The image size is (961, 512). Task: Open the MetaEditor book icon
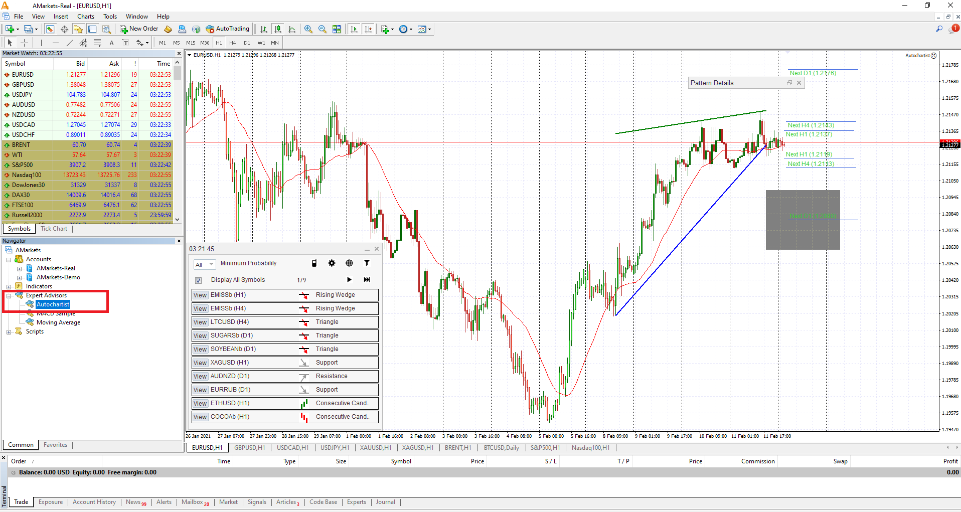point(168,29)
